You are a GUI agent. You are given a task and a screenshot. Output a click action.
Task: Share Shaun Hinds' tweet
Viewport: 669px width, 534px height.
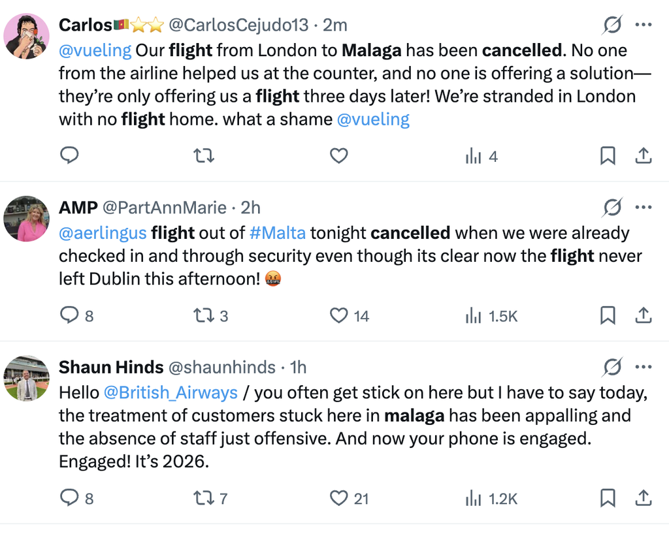click(644, 498)
